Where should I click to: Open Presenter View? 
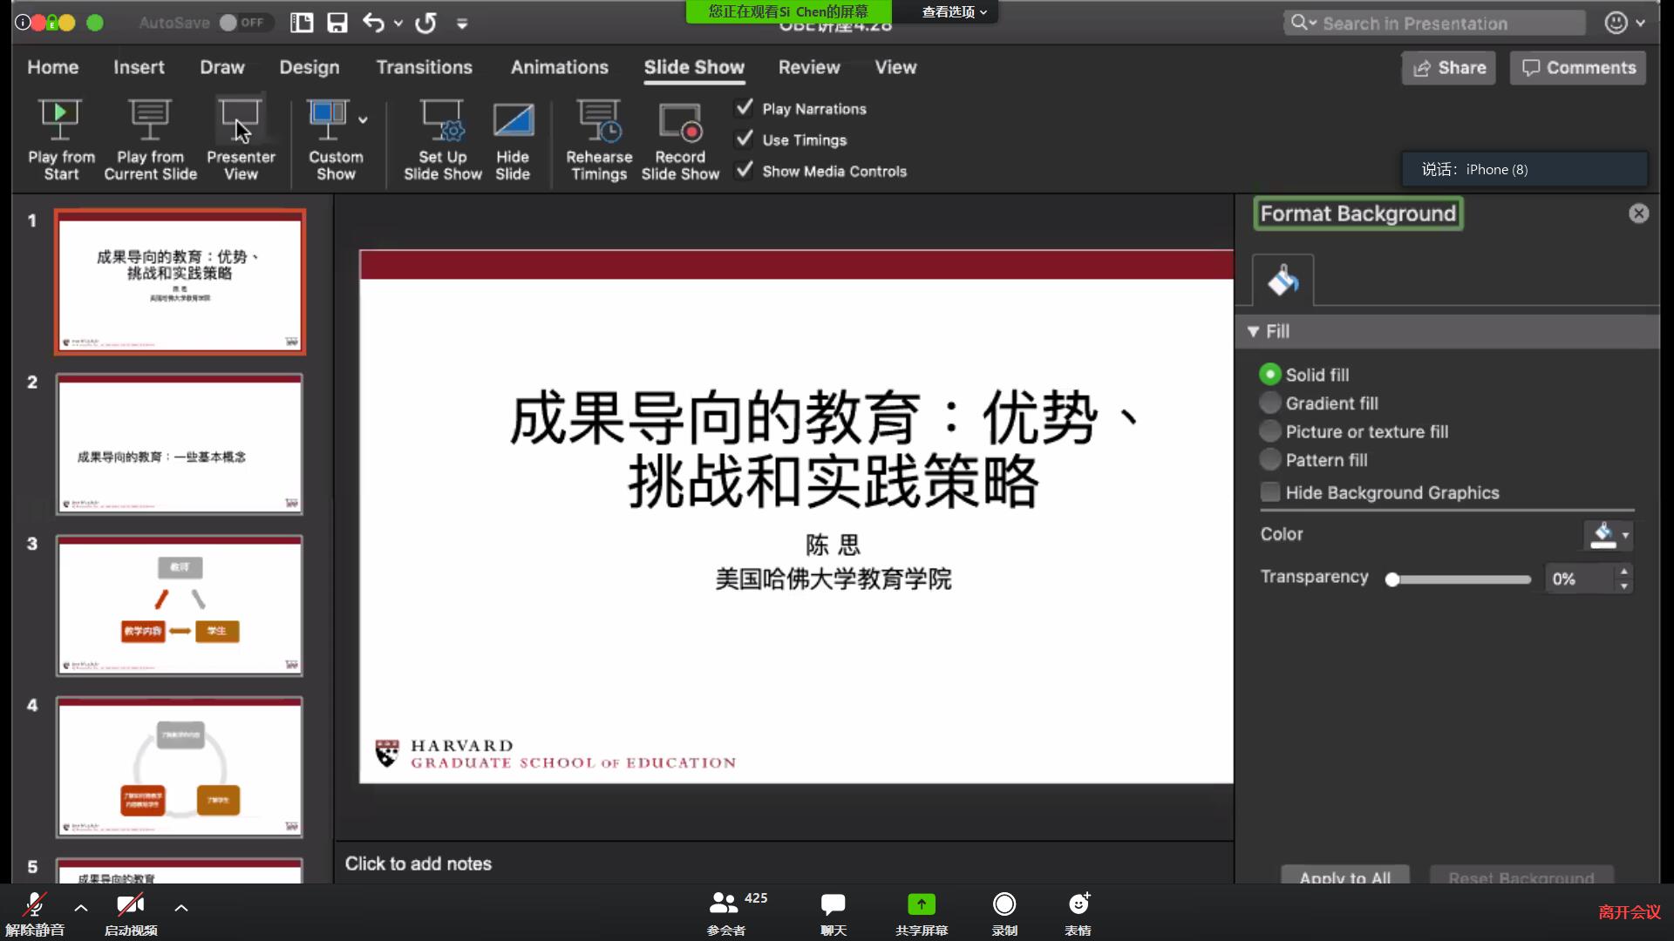tap(240, 120)
